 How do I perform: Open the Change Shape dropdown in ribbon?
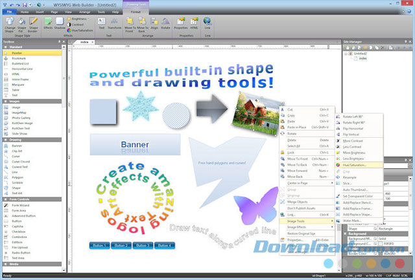[x=10, y=25]
